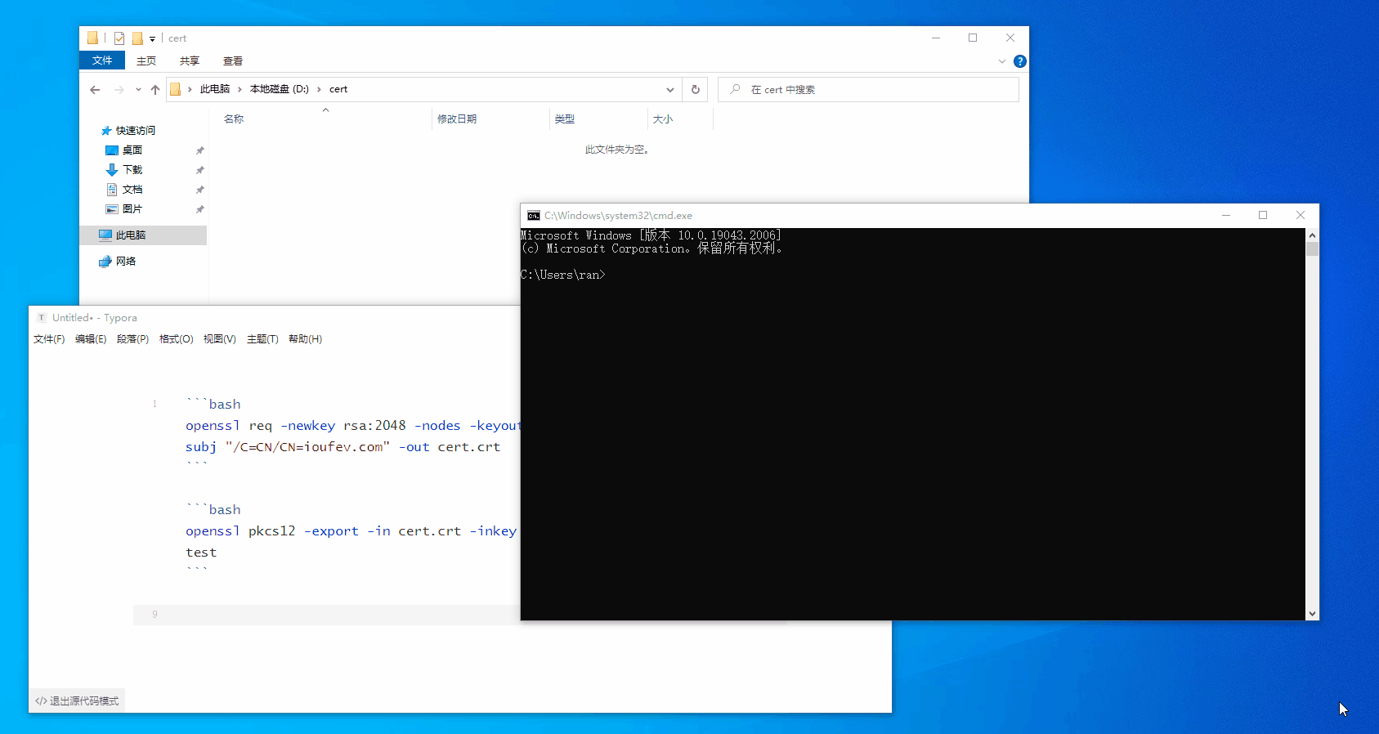
Task: Click the Explorer forward arrow
Action: point(119,90)
